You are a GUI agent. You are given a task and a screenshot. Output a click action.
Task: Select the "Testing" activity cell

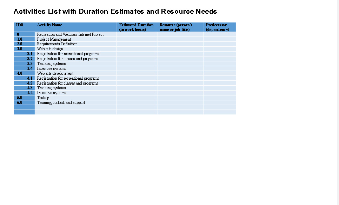(43, 98)
